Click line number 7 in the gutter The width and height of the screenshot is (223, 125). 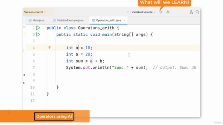pos(33,67)
